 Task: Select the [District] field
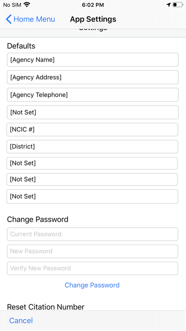click(92, 146)
